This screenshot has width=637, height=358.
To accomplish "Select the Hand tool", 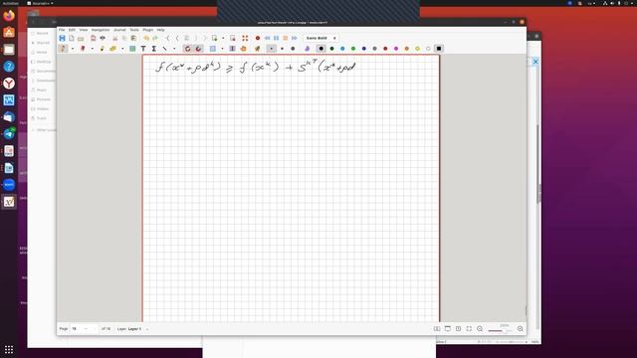I will pyautogui.click(x=243, y=49).
